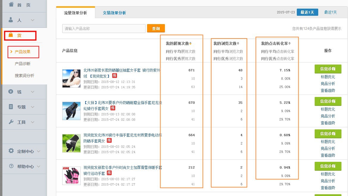Open 查看趋势 for the 212 impressions product
The height and width of the screenshot is (196, 348).
[328, 188]
